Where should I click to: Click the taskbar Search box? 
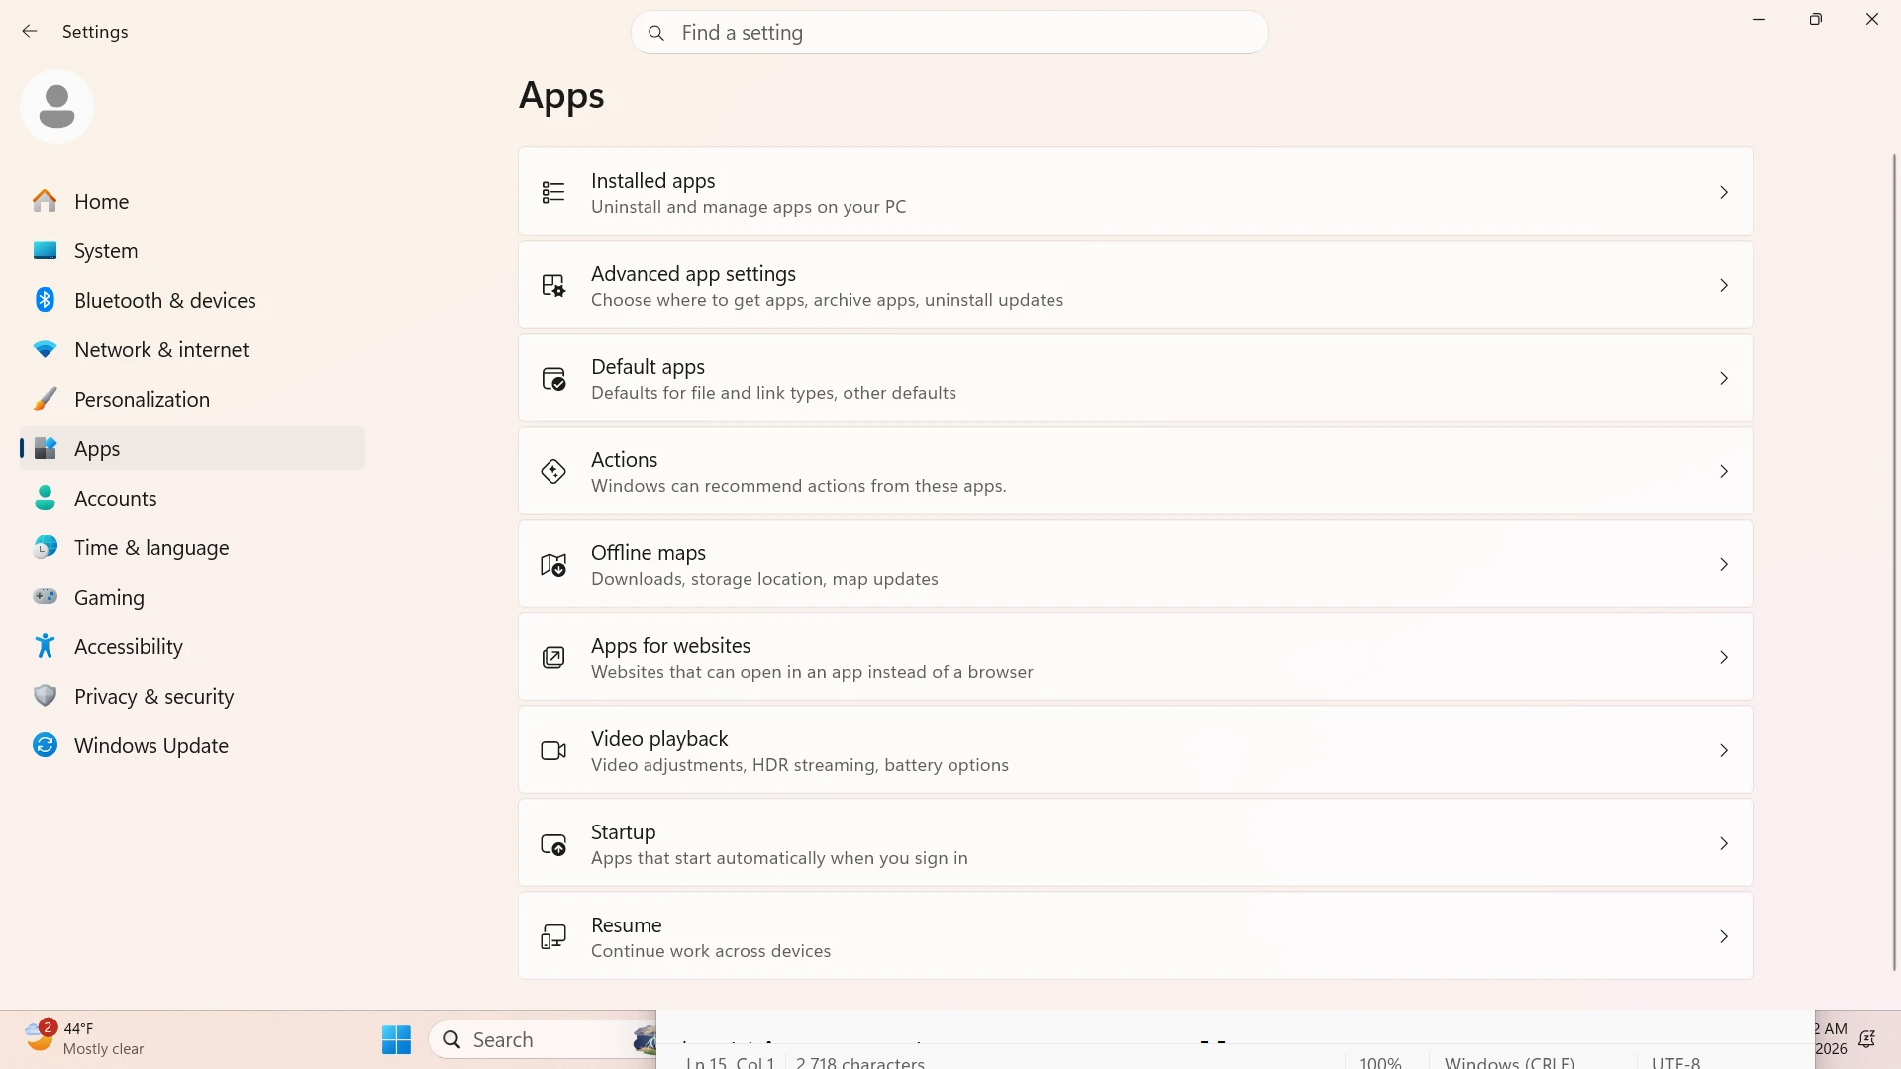coord(543,1039)
